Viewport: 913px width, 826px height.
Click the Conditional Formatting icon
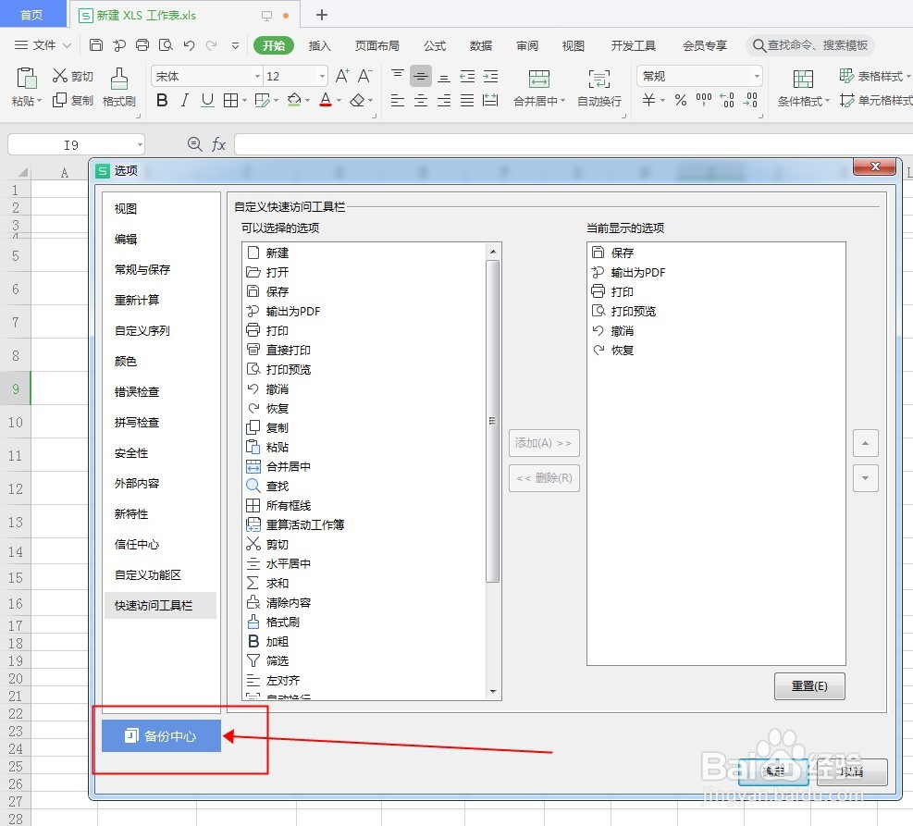point(803,79)
